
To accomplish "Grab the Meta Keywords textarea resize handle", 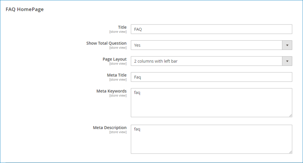I will tap(291, 115).
